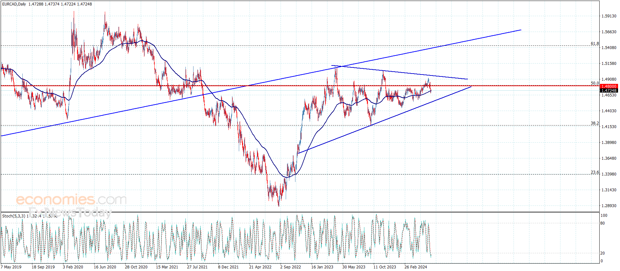The height and width of the screenshot is (271, 620).
Task: Click the black 1.47248 current price tag
Action: click(x=609, y=91)
